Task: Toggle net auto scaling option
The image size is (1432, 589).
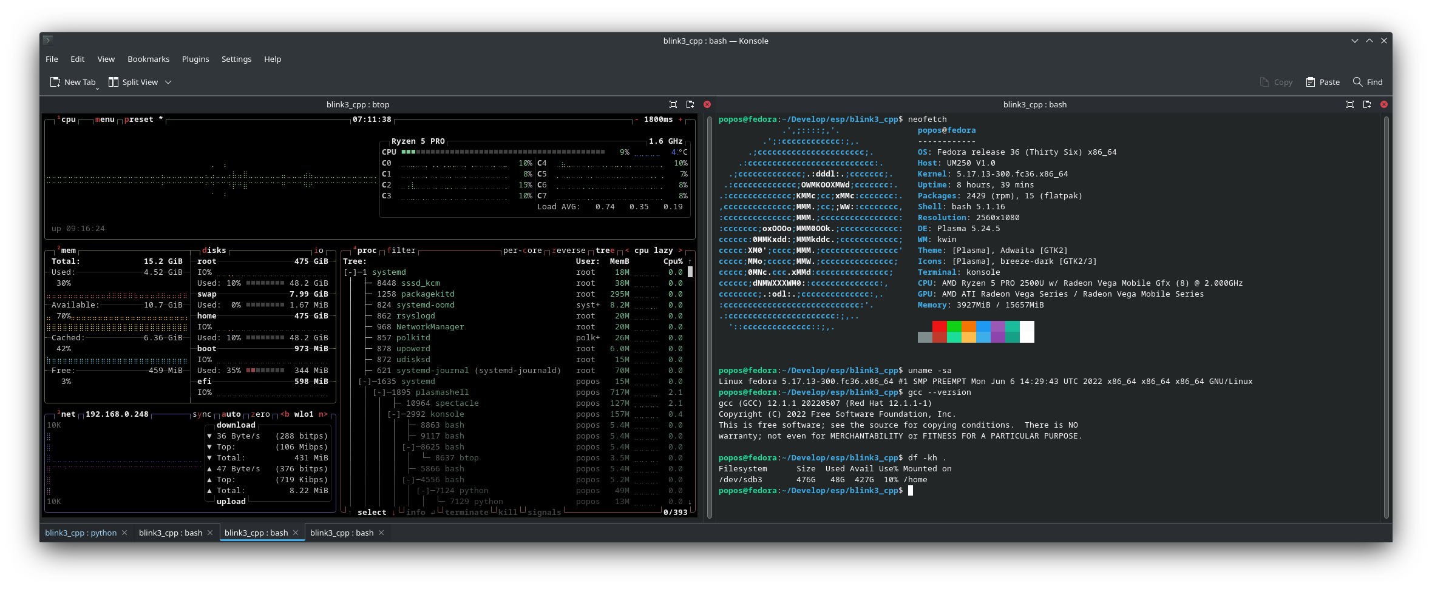Action: [x=231, y=414]
